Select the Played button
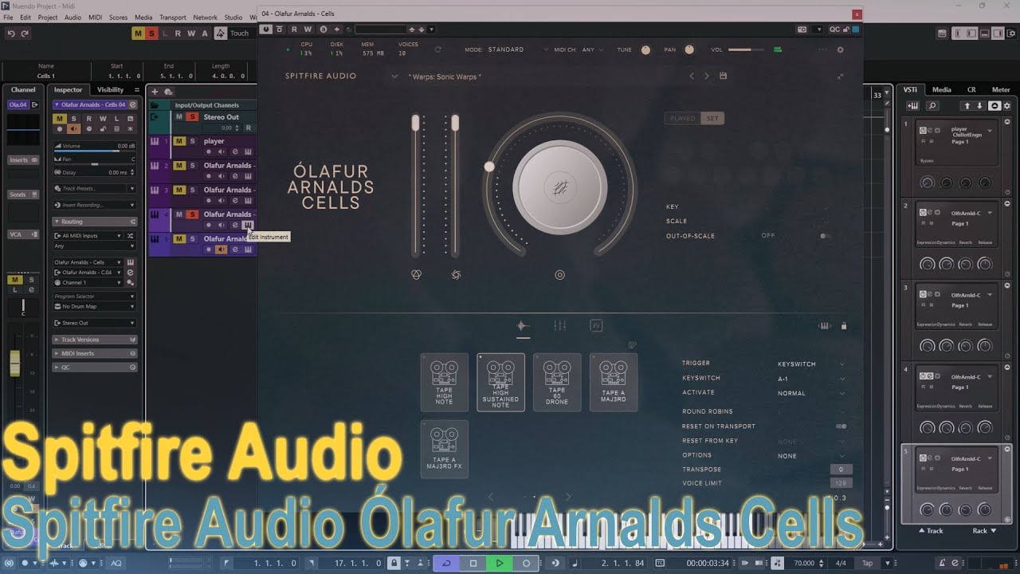Image resolution: width=1020 pixels, height=574 pixels. 683,119
